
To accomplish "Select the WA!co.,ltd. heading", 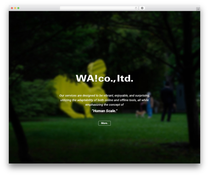I will click(104, 78).
